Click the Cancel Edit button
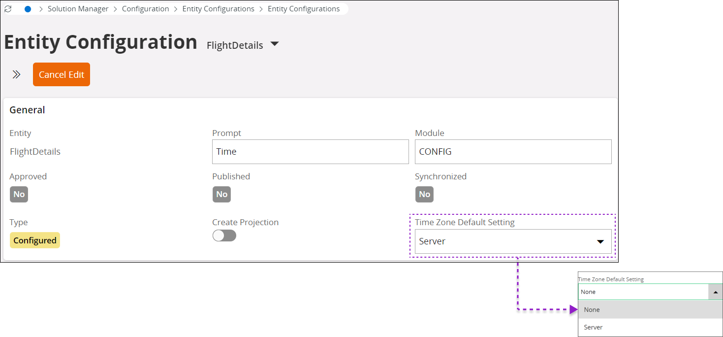The width and height of the screenshot is (723, 337). coord(62,74)
